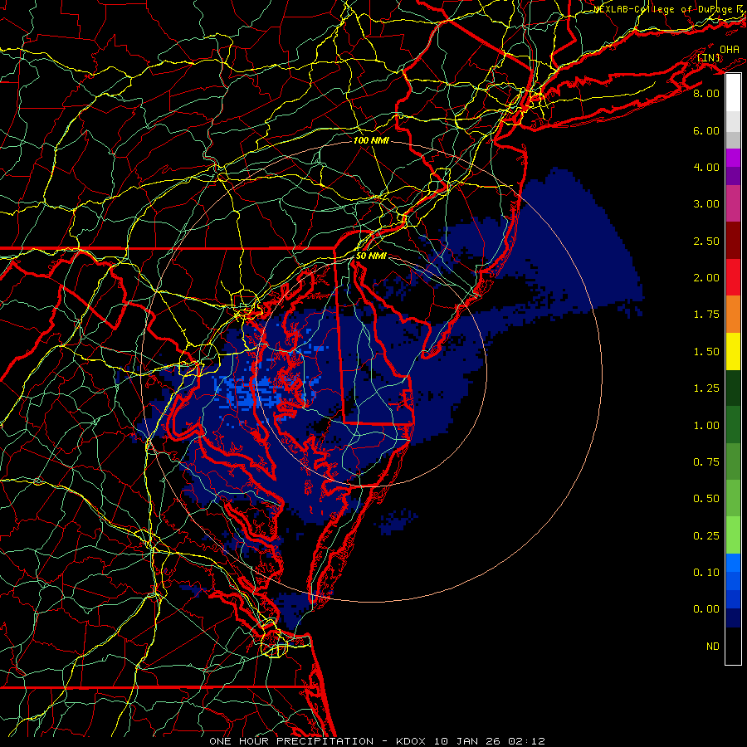
Task: Click the white 8.00 inch legend swatch
Action: click(733, 93)
